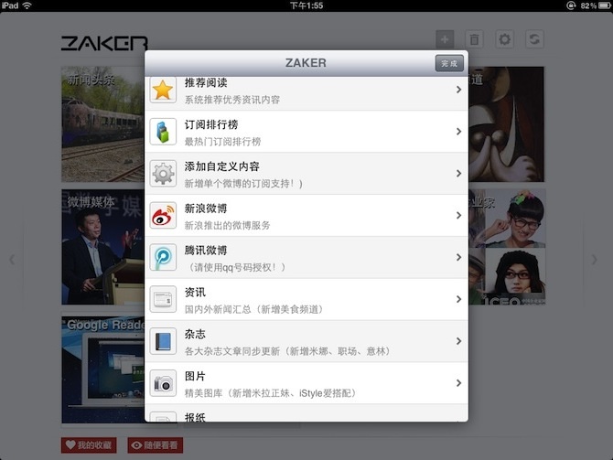Select the 资讯 title text
The width and height of the screenshot is (613, 460).
195,292
